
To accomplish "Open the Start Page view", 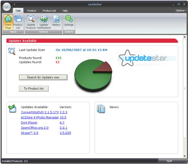I will tap(8, 22).
